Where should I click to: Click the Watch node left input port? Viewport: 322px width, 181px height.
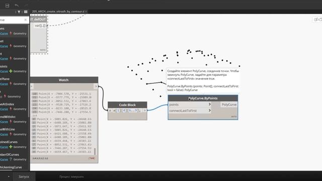[x=32, y=86]
